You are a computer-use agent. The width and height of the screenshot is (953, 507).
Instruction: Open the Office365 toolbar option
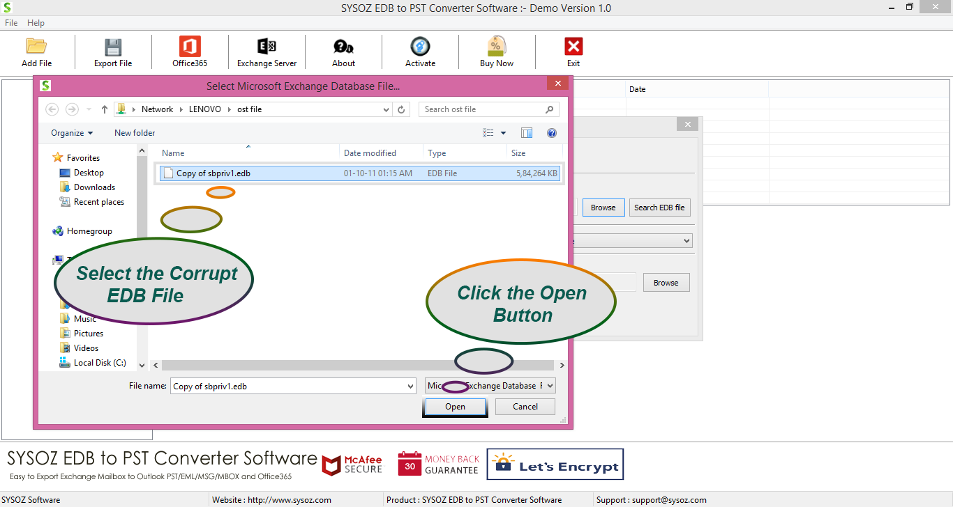click(190, 47)
